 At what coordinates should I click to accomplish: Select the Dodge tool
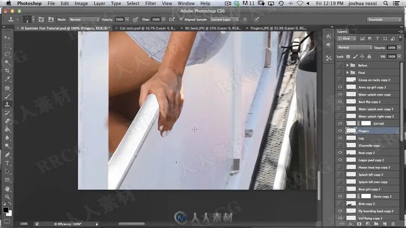[x=7, y=146]
